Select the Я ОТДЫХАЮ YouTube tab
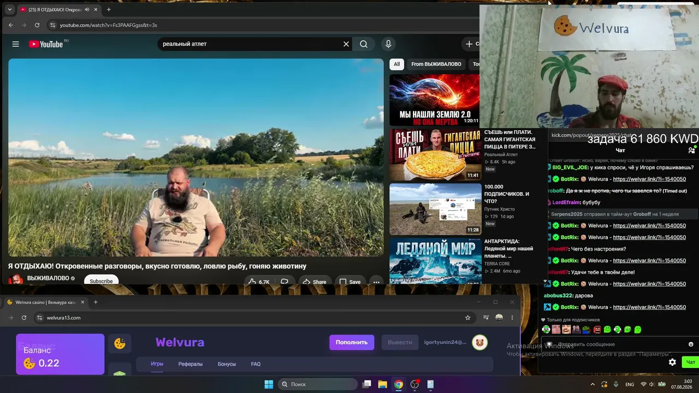699x393 pixels. (x=59, y=9)
